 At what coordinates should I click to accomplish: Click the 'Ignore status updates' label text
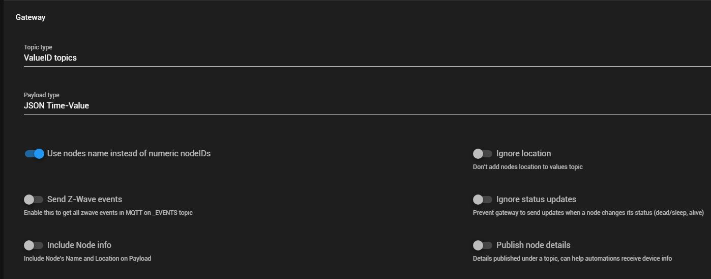point(536,199)
